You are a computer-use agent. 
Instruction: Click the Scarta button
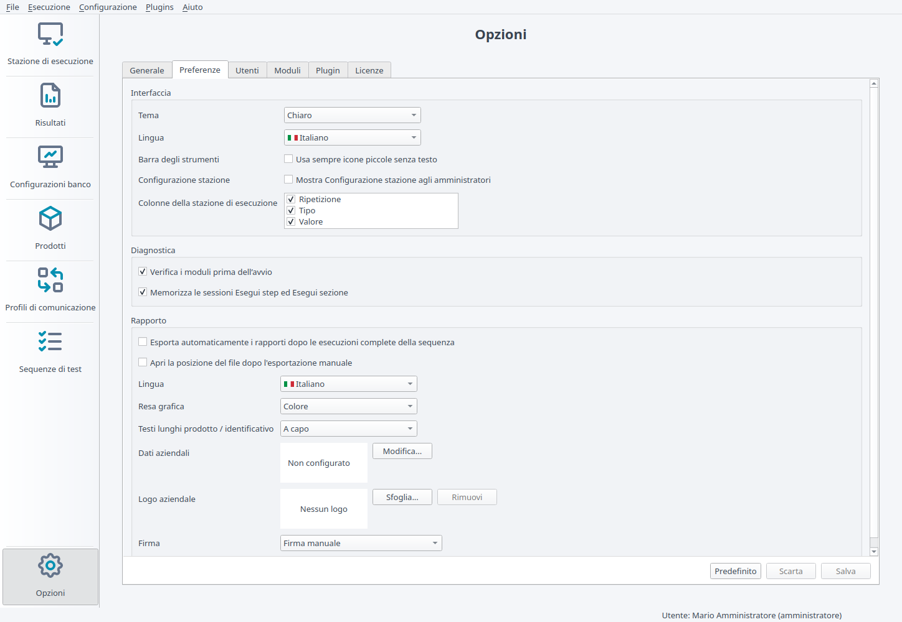791,571
